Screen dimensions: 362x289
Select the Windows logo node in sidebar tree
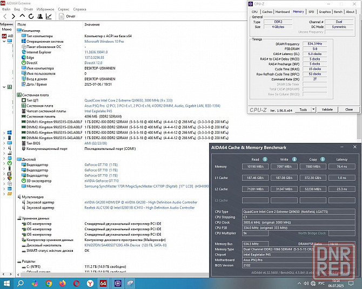[x=10, y=133]
